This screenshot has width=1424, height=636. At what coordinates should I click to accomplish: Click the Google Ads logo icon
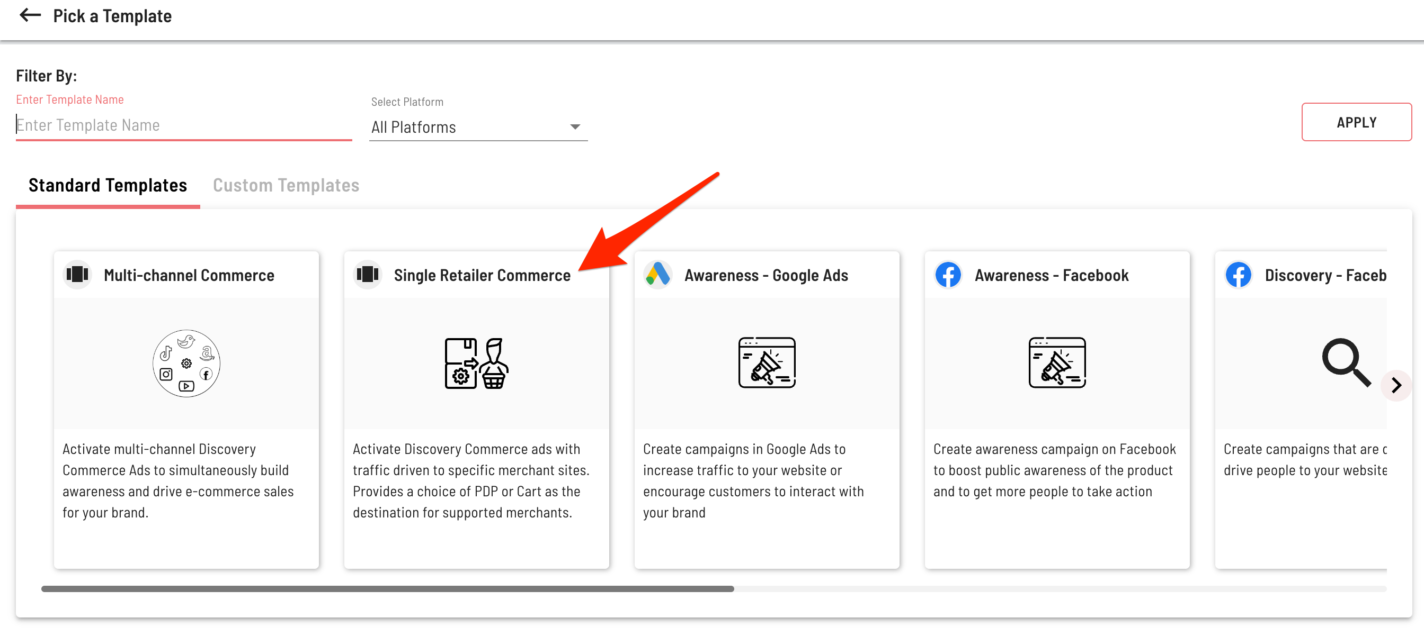[x=657, y=275]
